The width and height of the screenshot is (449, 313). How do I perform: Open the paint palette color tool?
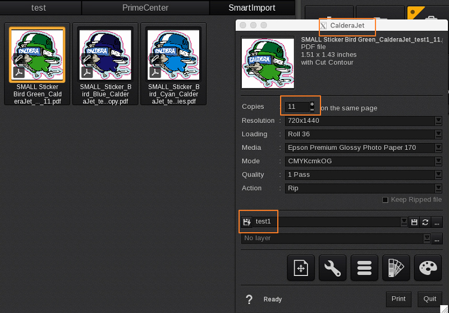[428, 268]
